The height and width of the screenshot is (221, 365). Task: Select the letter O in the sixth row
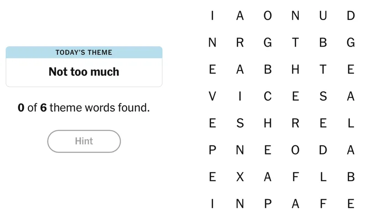pyautogui.click(x=295, y=150)
